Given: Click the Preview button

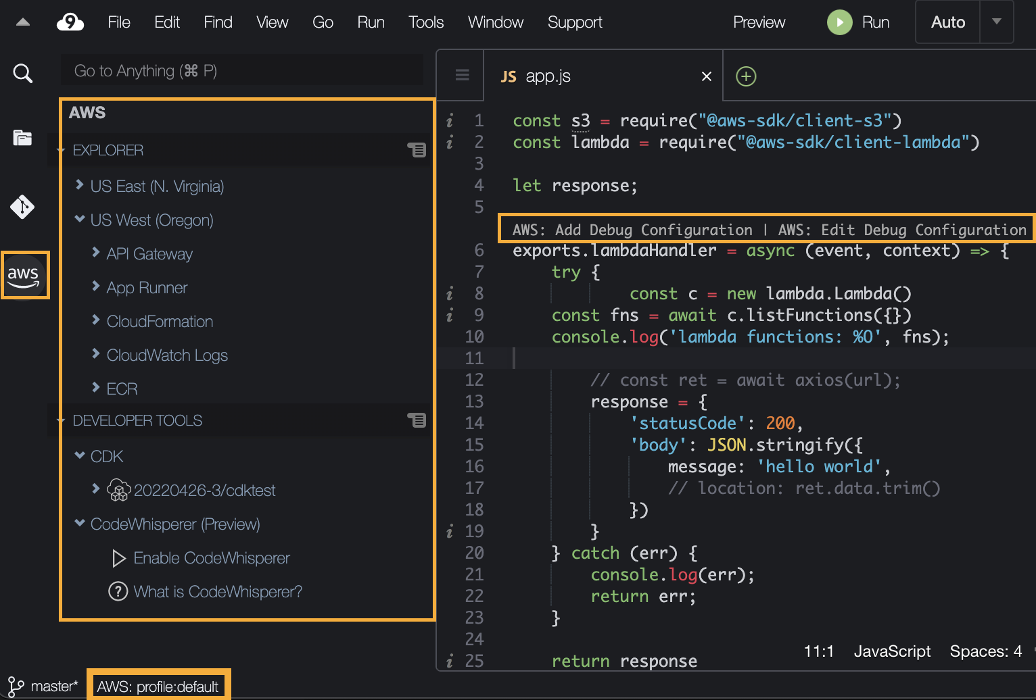Looking at the screenshot, I should click(759, 22).
